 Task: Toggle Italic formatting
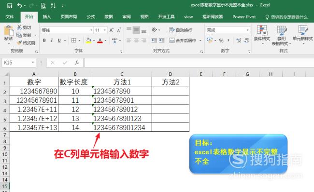coord(52,41)
